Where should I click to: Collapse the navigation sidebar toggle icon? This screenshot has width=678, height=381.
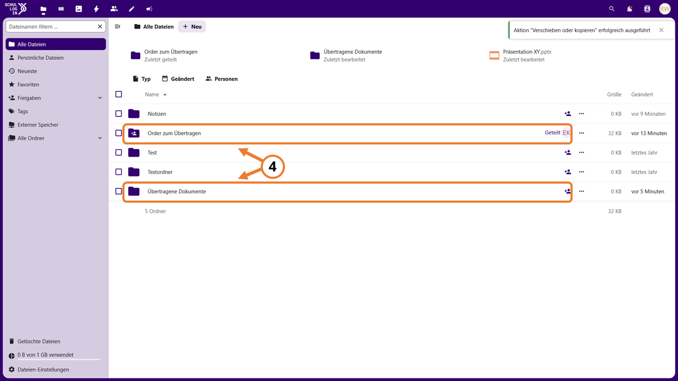118,26
